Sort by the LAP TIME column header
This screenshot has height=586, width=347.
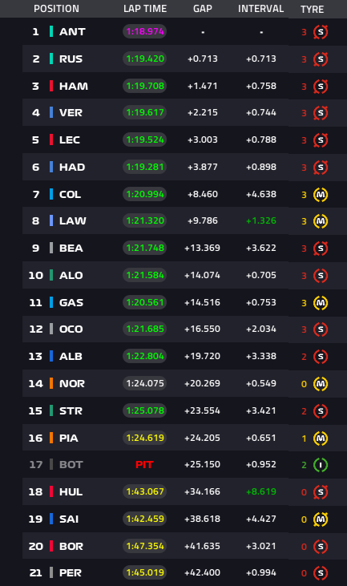click(145, 9)
